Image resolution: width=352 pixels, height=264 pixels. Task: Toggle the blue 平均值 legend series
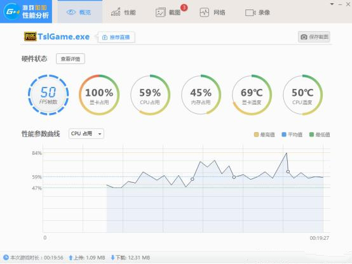click(292, 135)
